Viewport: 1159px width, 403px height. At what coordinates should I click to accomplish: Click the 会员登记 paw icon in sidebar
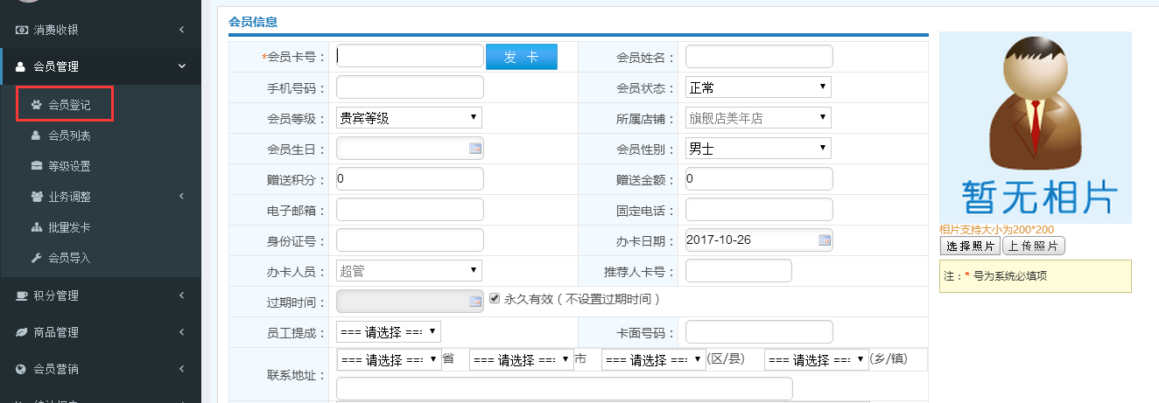36,105
